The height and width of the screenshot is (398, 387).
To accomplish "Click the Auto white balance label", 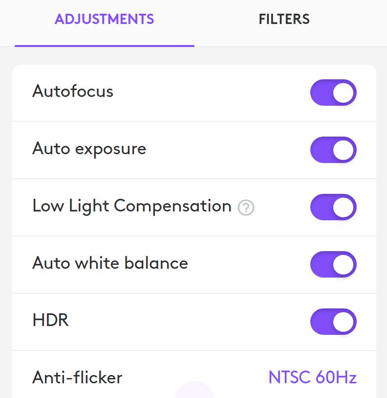I will point(110,263).
